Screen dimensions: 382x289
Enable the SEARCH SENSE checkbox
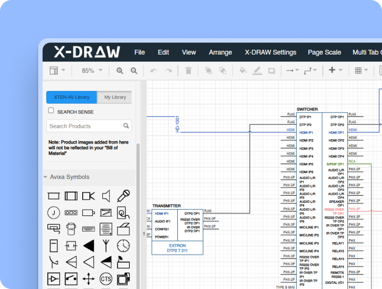[51, 111]
